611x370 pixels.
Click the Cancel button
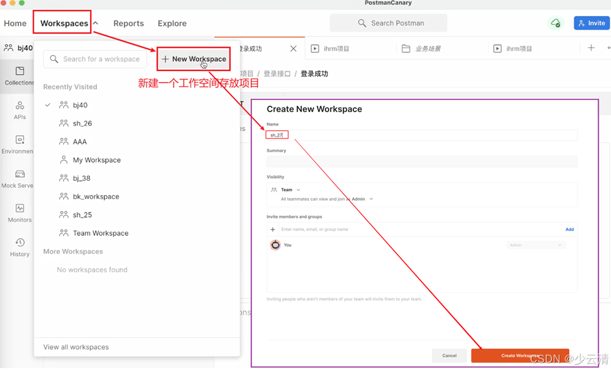[x=449, y=356]
